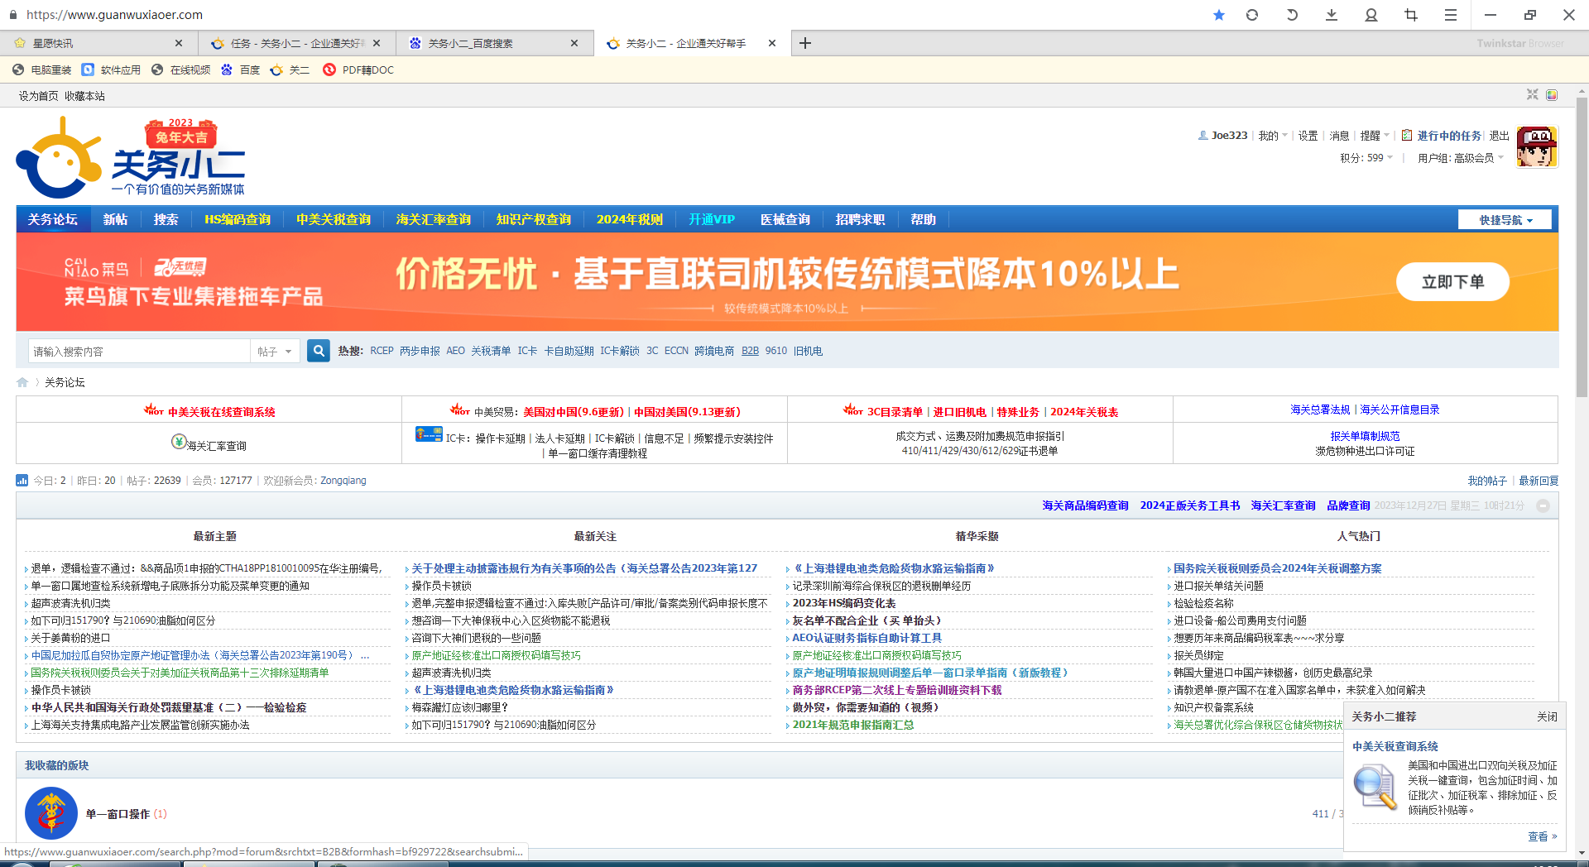The image size is (1589, 867).
Task: Open 电脑重装 bookmark
Action: point(42,70)
